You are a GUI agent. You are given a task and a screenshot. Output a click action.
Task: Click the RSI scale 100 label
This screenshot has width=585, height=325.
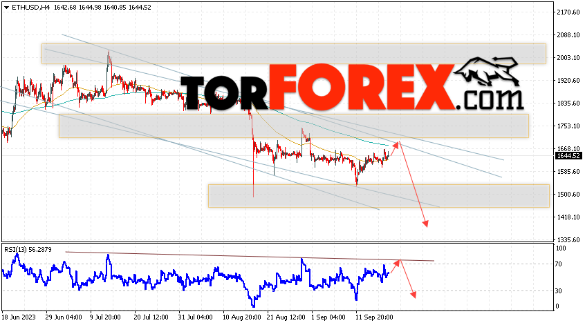[x=560, y=248]
